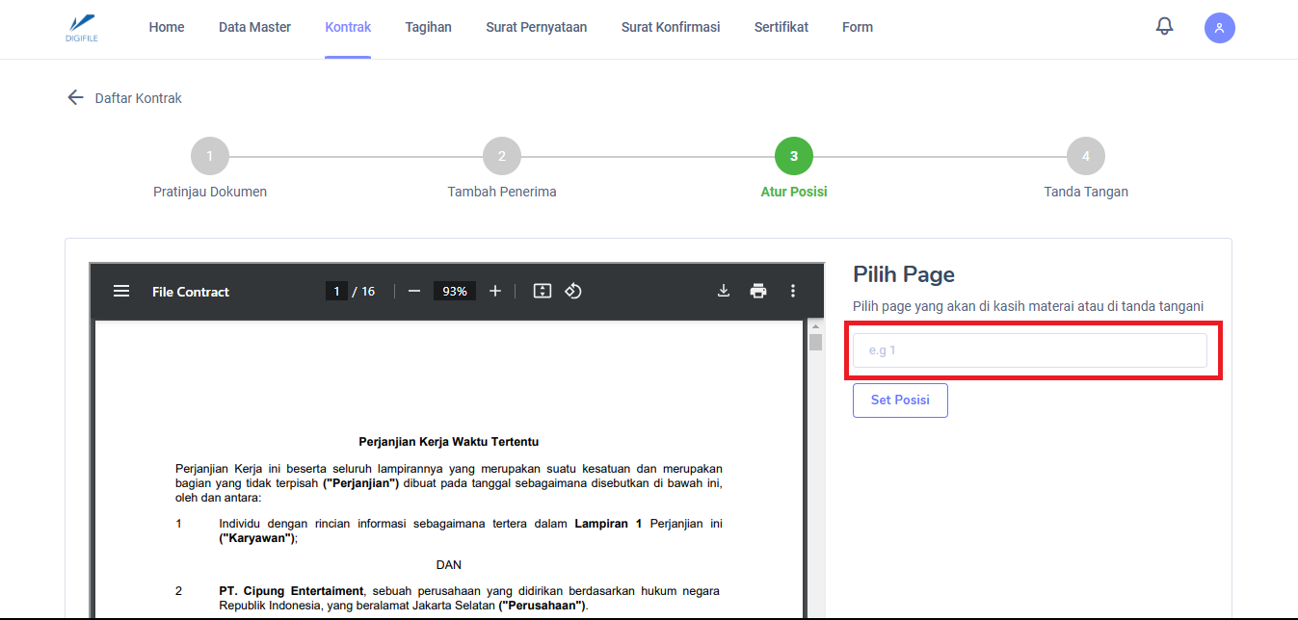Print the contract document

pyautogui.click(x=758, y=291)
